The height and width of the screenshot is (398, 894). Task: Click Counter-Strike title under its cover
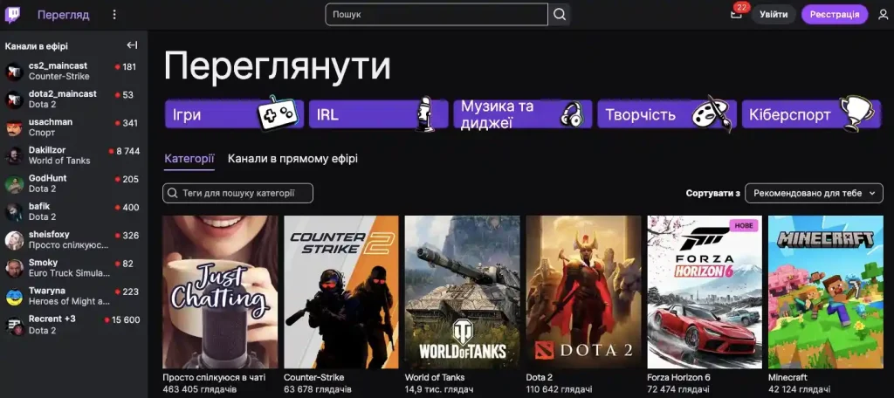(314, 377)
